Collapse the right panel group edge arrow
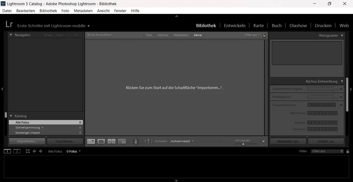 (x=351, y=89)
